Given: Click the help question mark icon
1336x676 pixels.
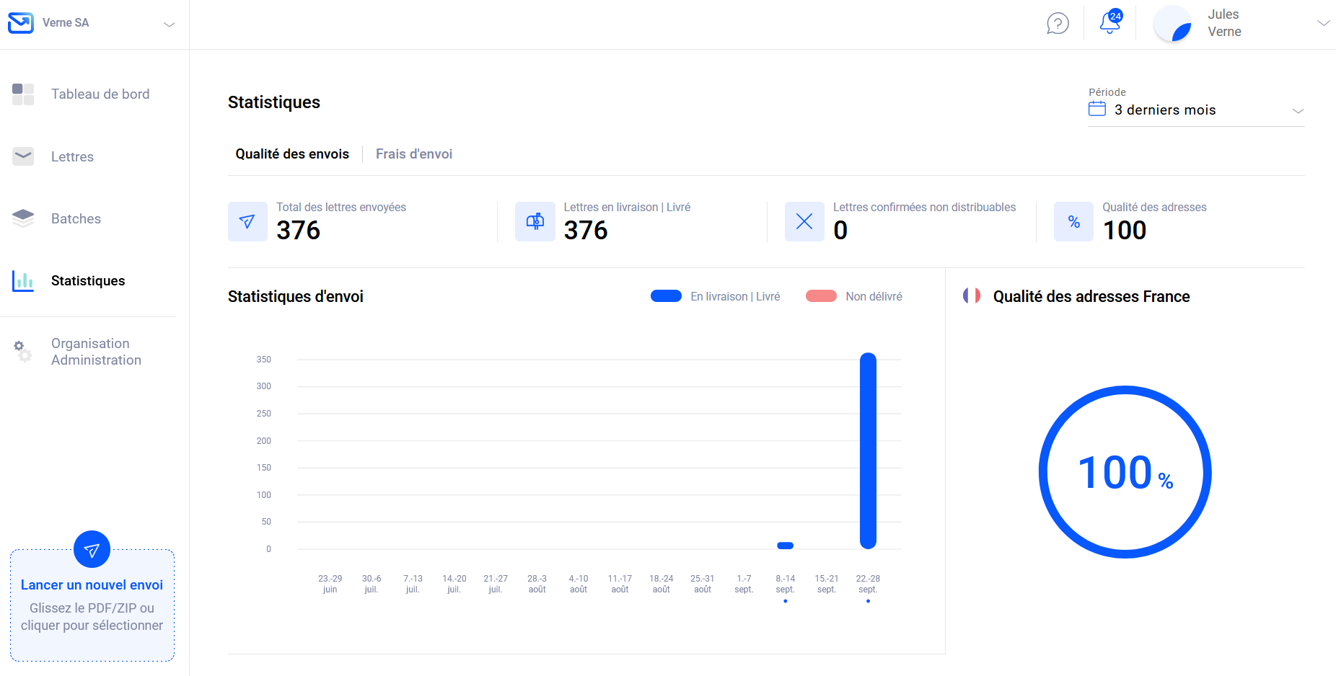Looking at the screenshot, I should tap(1058, 24).
